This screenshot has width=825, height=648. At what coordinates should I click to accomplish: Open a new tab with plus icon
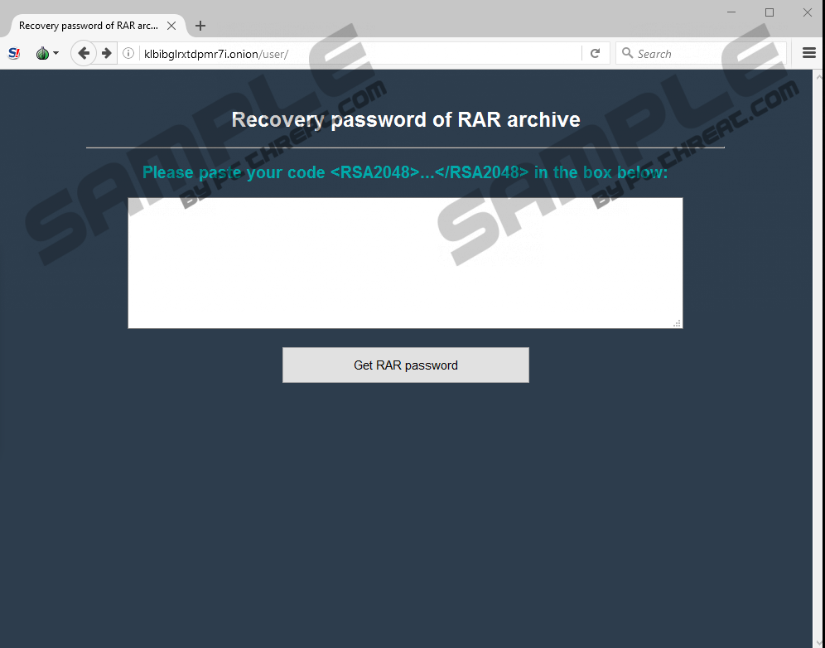tap(200, 26)
